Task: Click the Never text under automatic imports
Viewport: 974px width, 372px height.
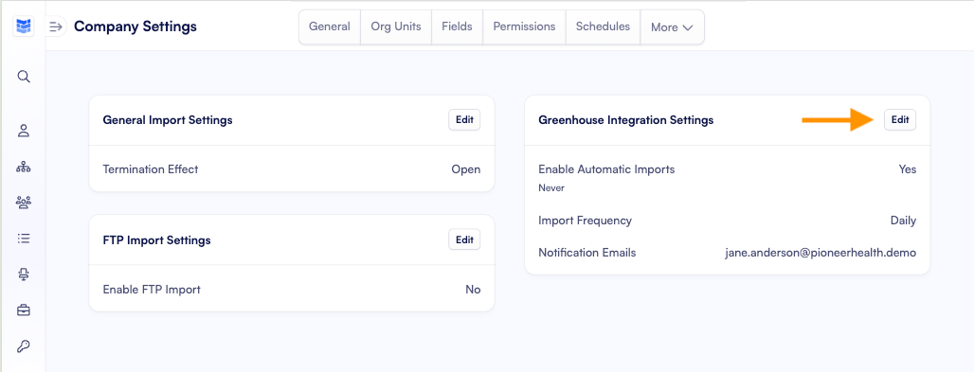Action: [551, 187]
